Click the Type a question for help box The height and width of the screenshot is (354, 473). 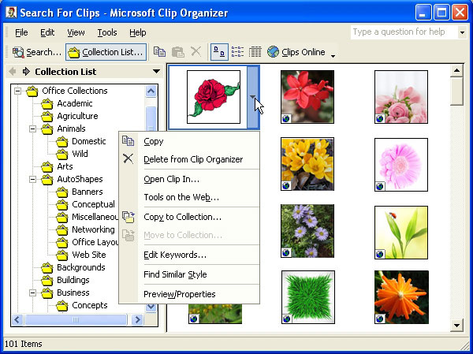[x=404, y=32]
